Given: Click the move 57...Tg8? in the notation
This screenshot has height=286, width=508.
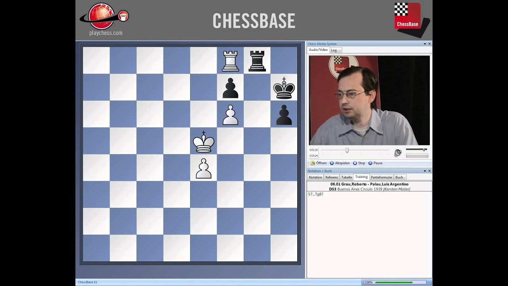Looking at the screenshot, I should 316,194.
